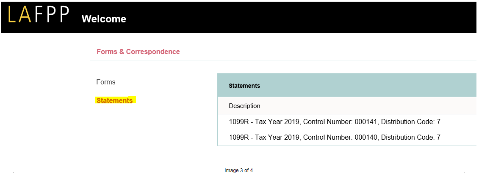Viewport: 479px width, 173px height.
Task: Click the Forms & Correspondence heading
Action: (x=138, y=52)
